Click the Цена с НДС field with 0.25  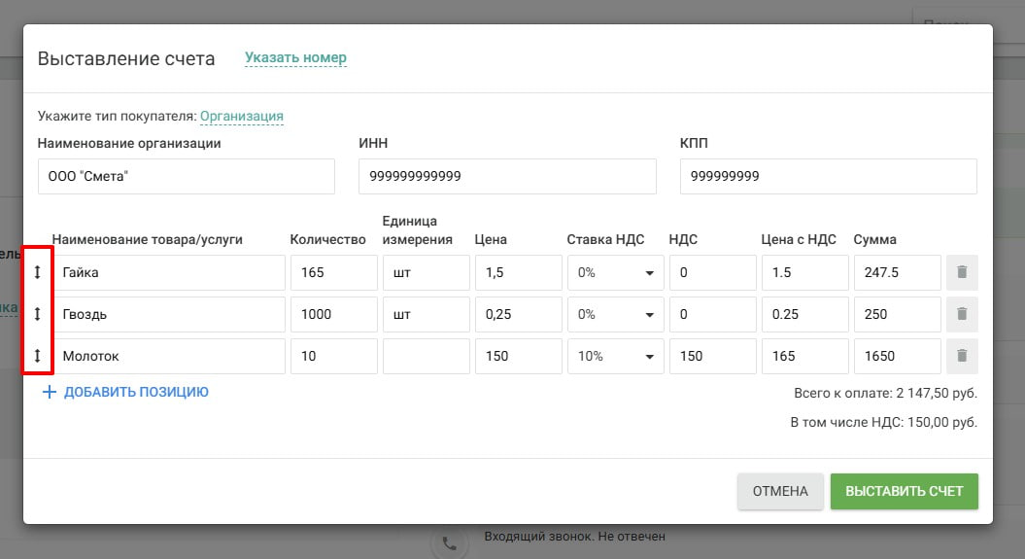[x=804, y=314]
